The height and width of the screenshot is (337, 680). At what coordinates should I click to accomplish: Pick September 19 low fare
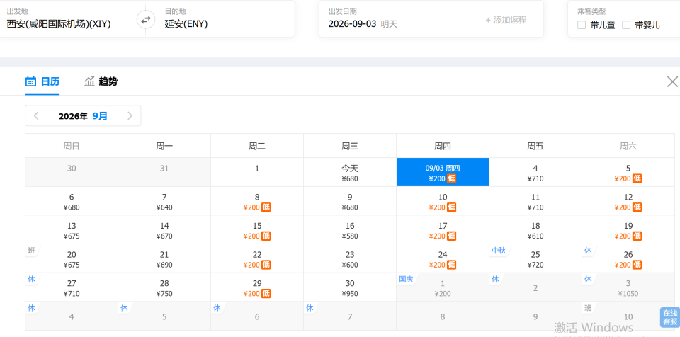(628, 230)
